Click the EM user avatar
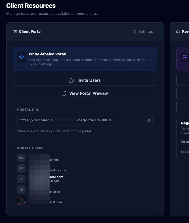The width and height of the screenshot is (189, 223). click(21, 158)
